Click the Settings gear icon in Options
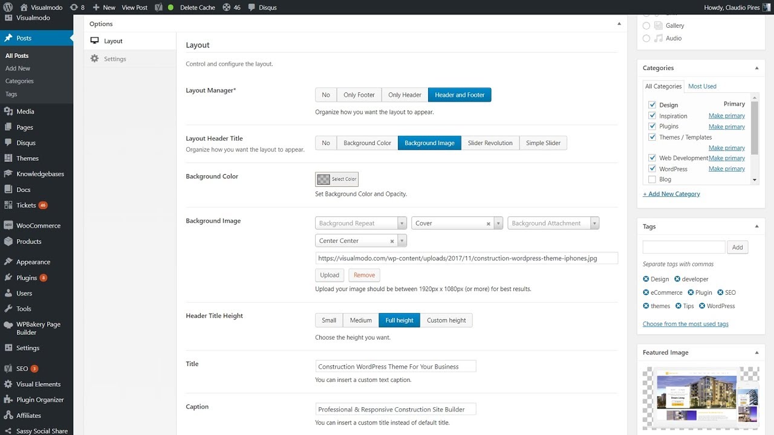Image resolution: width=774 pixels, height=435 pixels. (94, 59)
